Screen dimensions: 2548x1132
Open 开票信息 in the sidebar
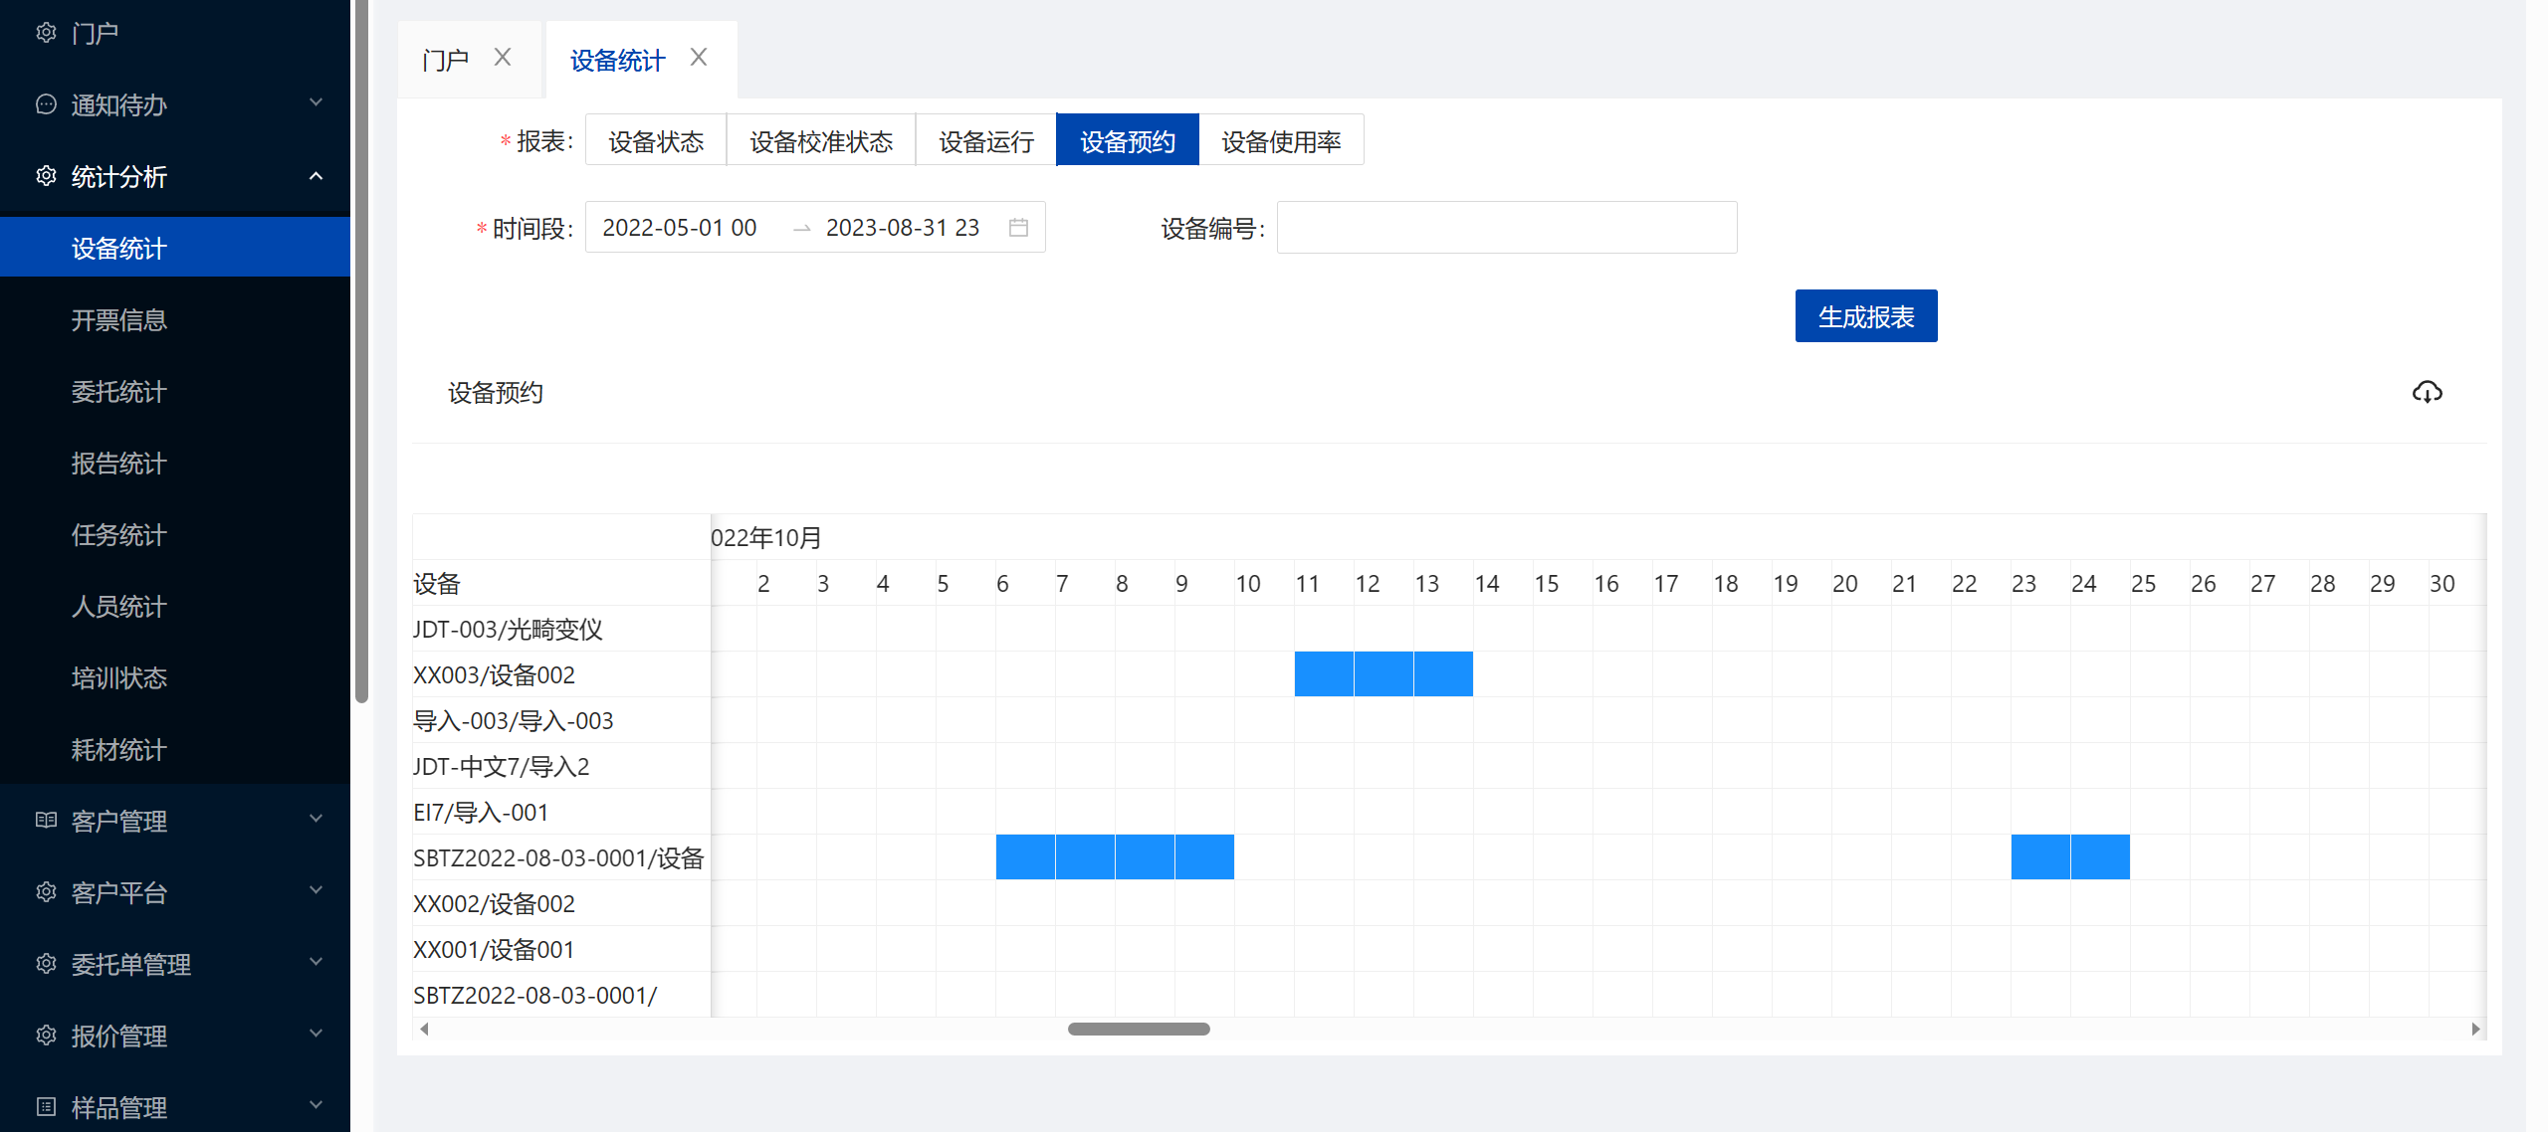coord(119,320)
